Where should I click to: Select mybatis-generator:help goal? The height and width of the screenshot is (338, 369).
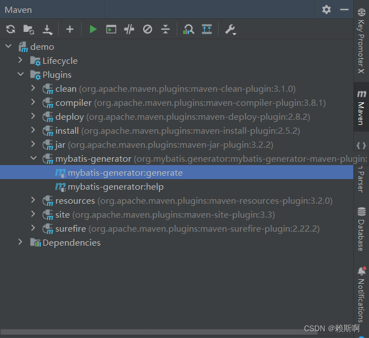pos(177,187)
